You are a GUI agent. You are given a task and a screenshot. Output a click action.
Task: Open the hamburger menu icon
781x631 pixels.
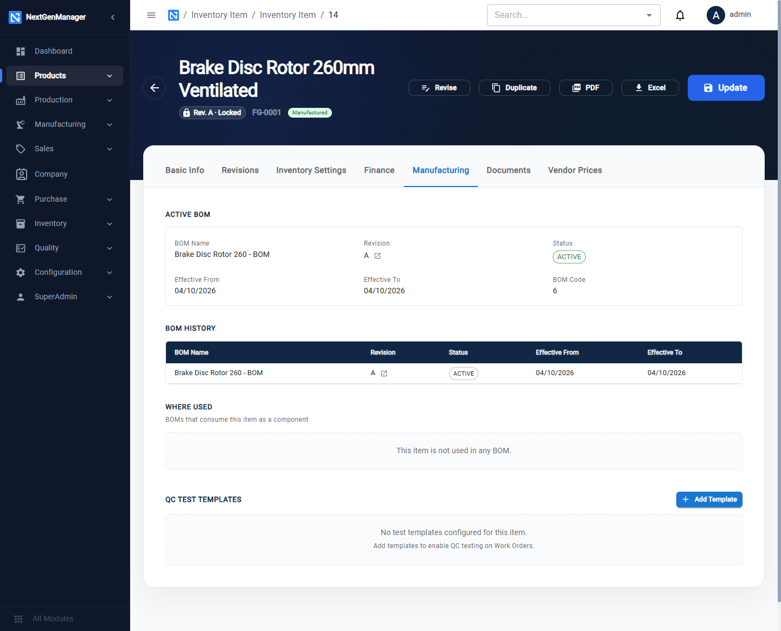coord(151,15)
